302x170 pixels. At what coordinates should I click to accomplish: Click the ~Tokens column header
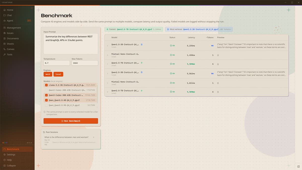click(x=210, y=38)
